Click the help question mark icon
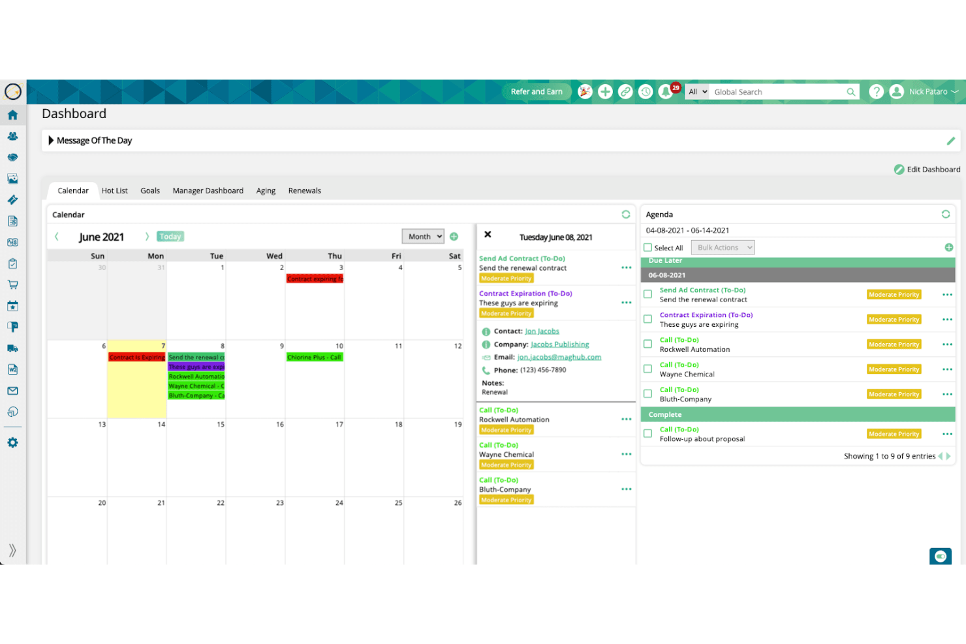 [x=877, y=92]
